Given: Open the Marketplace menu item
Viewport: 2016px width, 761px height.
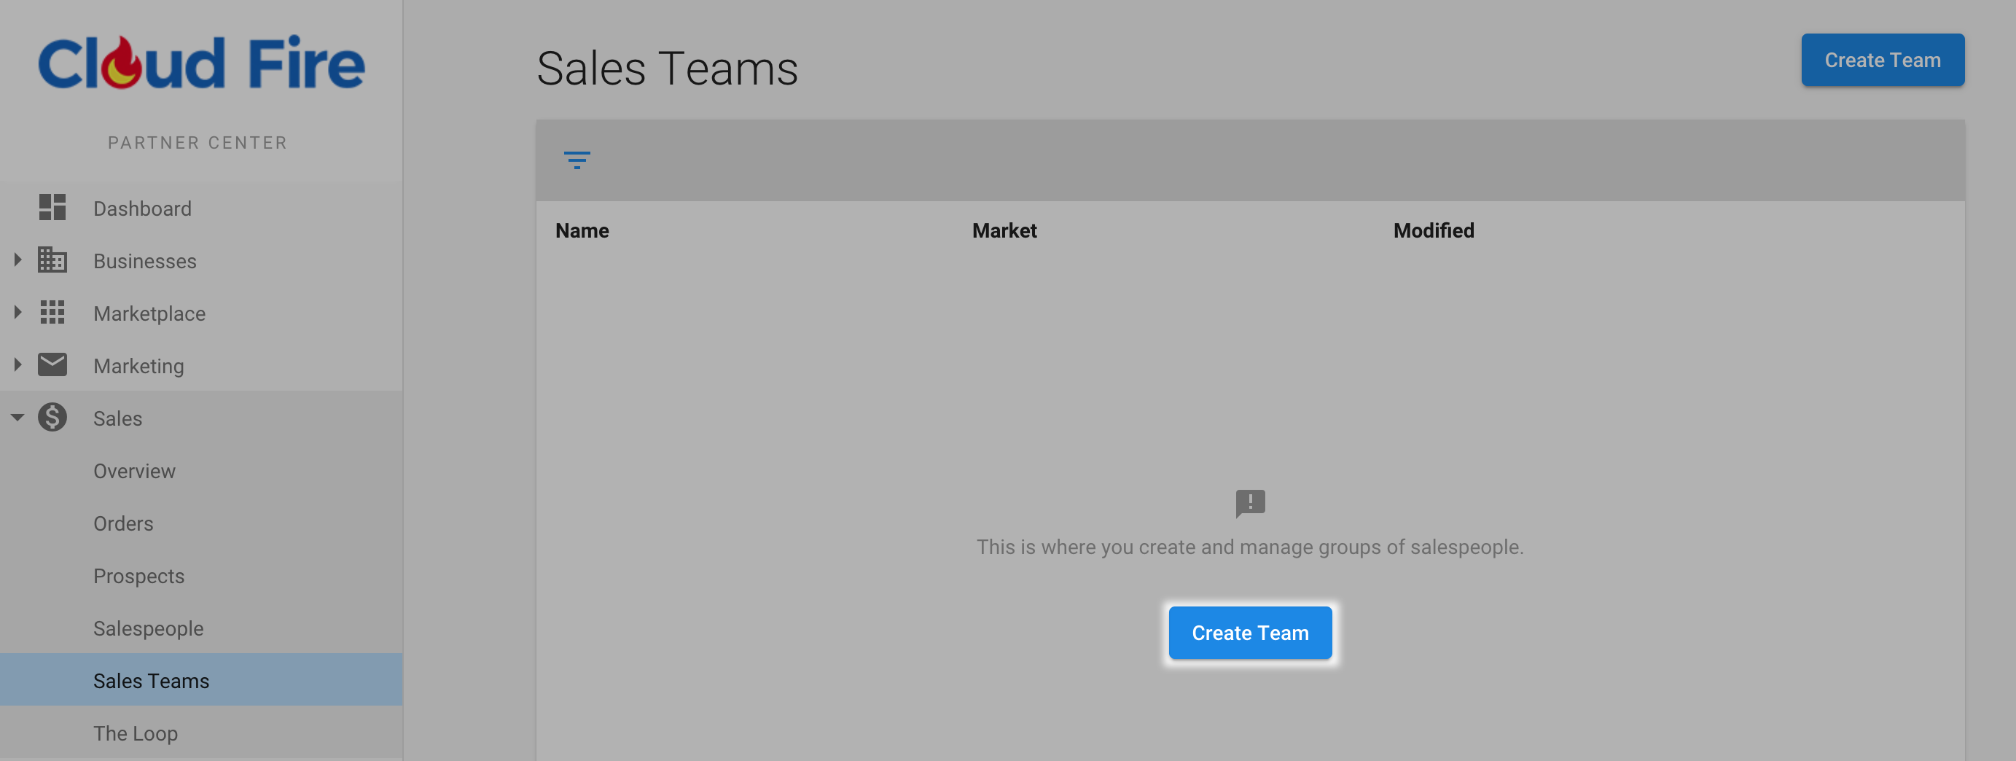Looking at the screenshot, I should coord(201,313).
